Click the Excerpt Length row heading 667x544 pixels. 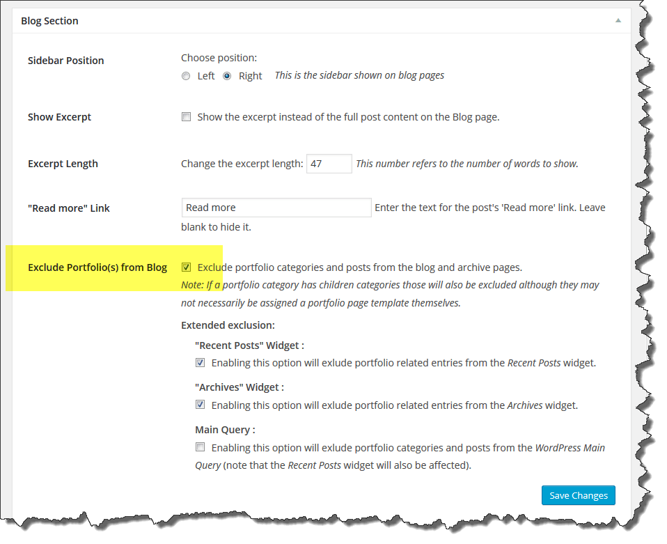click(63, 164)
